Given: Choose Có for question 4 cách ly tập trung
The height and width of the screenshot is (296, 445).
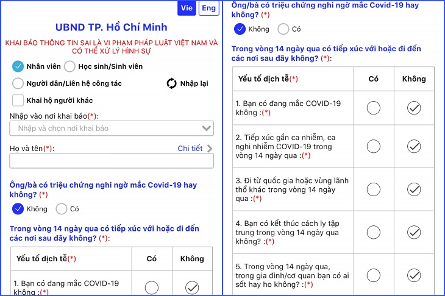Looking at the screenshot, I should pos(374,233).
